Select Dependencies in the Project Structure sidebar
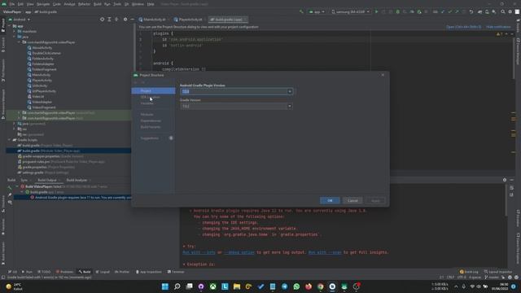This screenshot has height=293, width=521. (151, 120)
